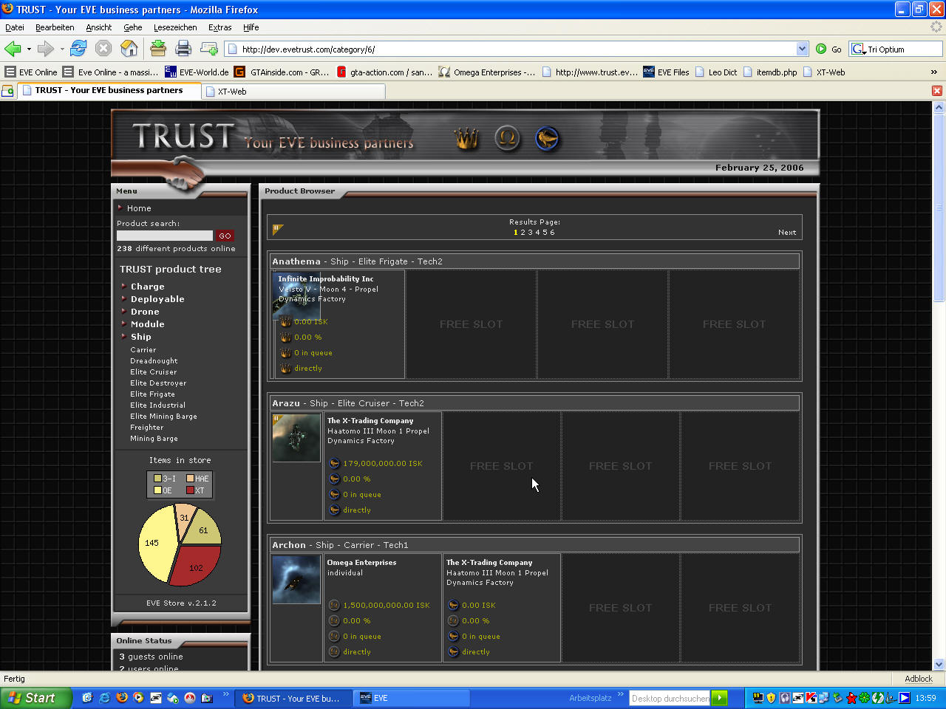The width and height of the screenshot is (946, 709).
Task: Click the crown icon in TRUST header
Action: coord(466,138)
